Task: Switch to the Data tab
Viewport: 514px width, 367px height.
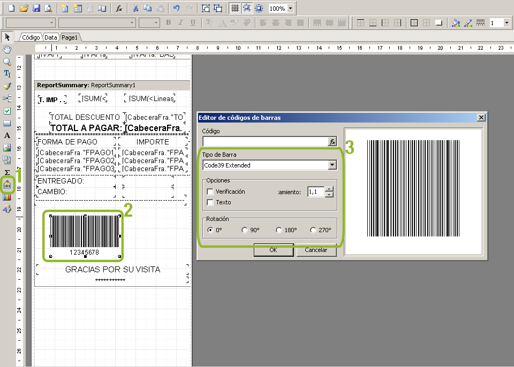Action: tap(51, 37)
